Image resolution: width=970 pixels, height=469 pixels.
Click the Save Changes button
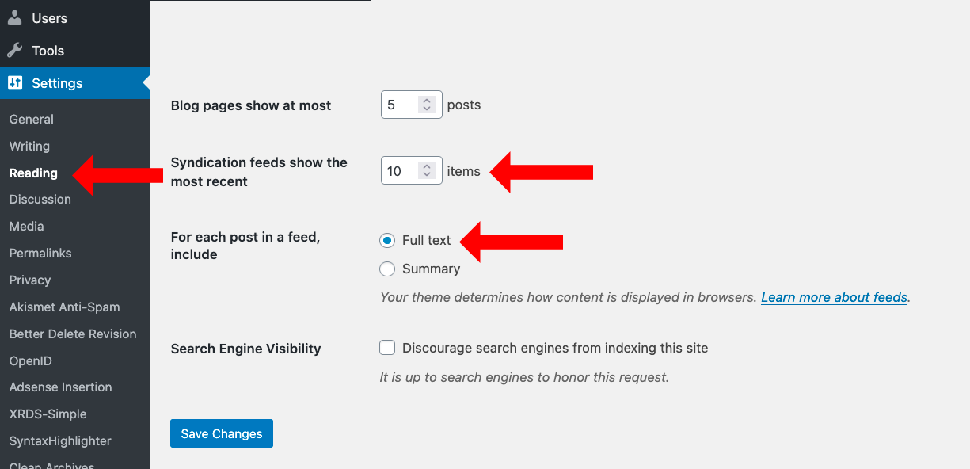pos(222,433)
